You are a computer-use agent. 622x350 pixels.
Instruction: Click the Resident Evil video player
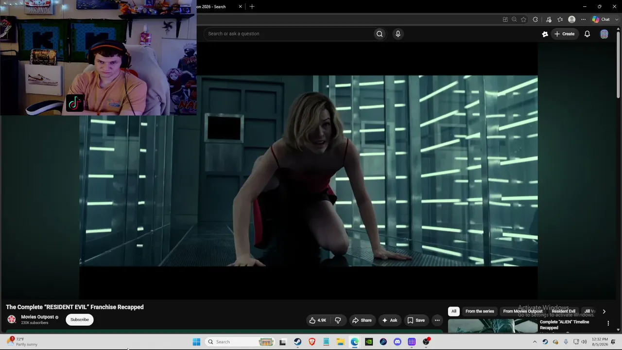[x=309, y=171]
